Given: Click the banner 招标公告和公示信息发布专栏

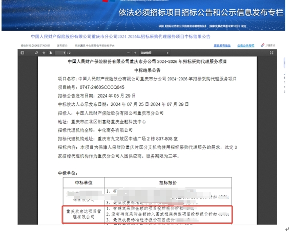Looking at the screenshot, I should [x=201, y=13].
